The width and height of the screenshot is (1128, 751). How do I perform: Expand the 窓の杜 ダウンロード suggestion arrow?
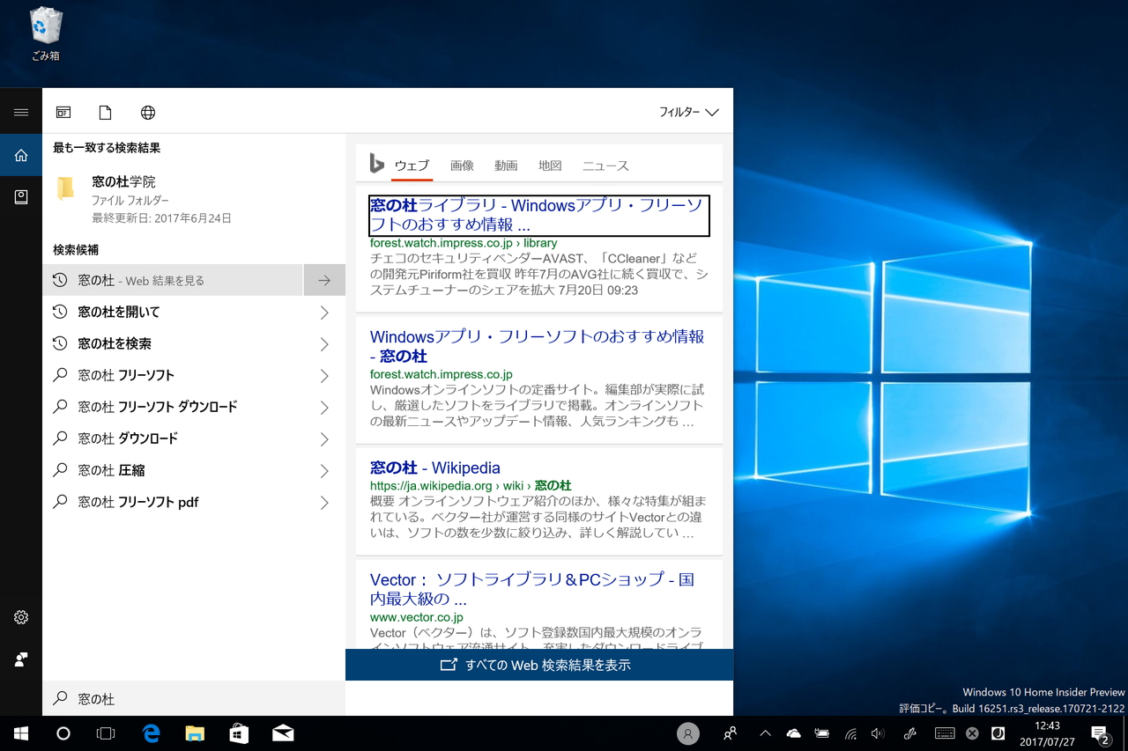click(324, 438)
